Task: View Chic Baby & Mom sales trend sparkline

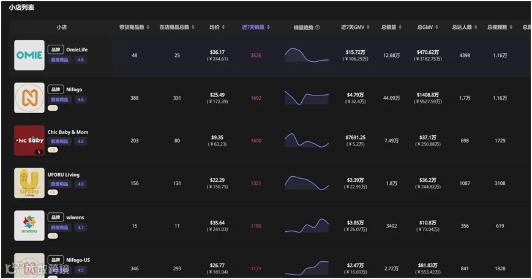Action: [307, 140]
